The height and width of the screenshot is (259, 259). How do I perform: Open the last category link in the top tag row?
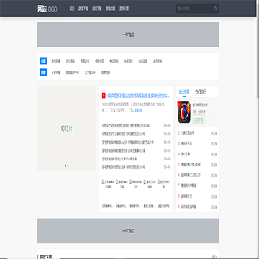158,61
